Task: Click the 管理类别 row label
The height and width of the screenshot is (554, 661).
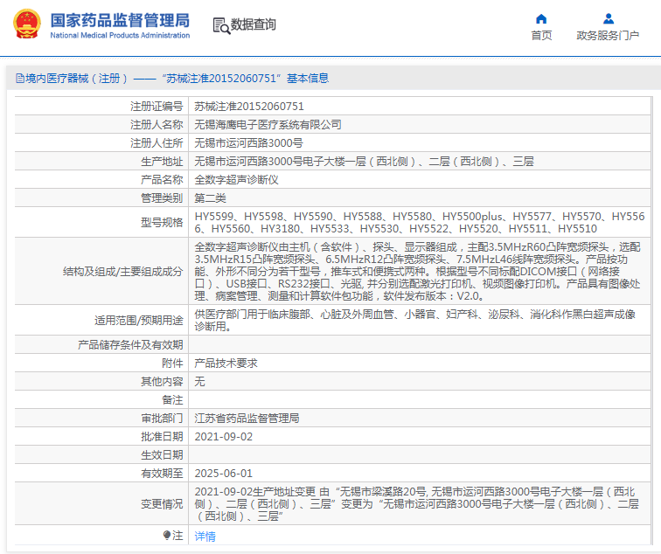Action: [162, 198]
